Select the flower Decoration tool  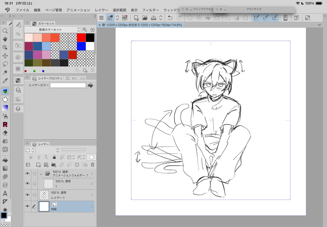click(5, 100)
